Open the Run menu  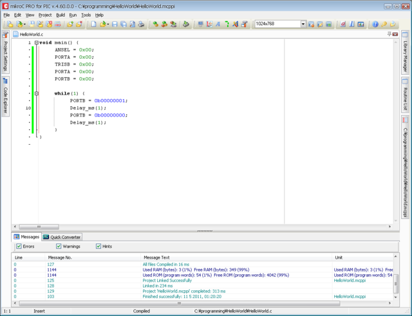coord(73,15)
